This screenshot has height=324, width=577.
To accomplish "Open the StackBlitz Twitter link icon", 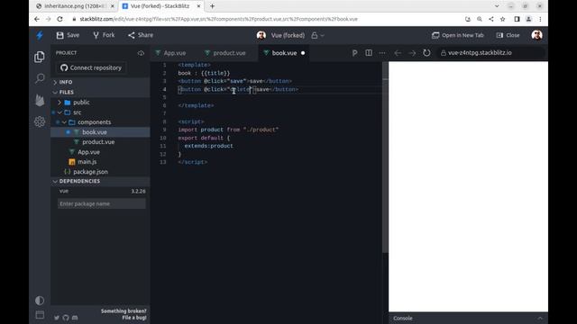I will click(57, 318).
